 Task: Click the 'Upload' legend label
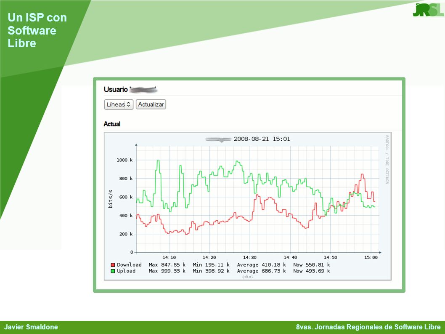click(126, 271)
